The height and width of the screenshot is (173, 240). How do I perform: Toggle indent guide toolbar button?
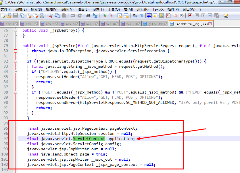tap(148, 15)
